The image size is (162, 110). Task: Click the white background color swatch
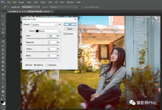click(4, 104)
